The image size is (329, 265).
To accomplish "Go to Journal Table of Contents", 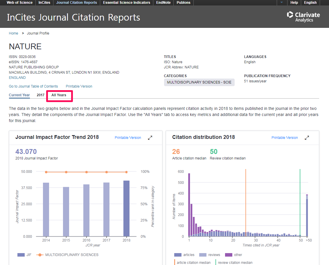I will [33, 86].
